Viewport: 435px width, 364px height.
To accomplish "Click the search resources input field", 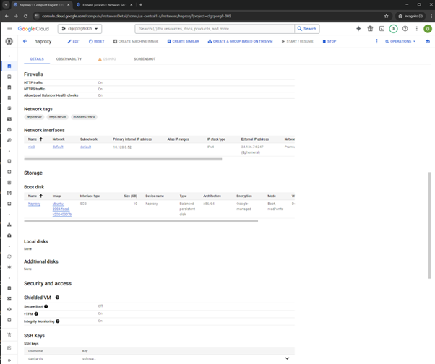I will click(215, 29).
